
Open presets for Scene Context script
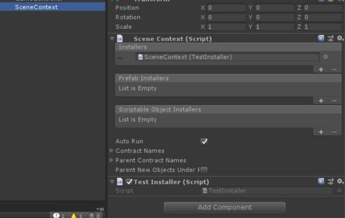(330, 39)
